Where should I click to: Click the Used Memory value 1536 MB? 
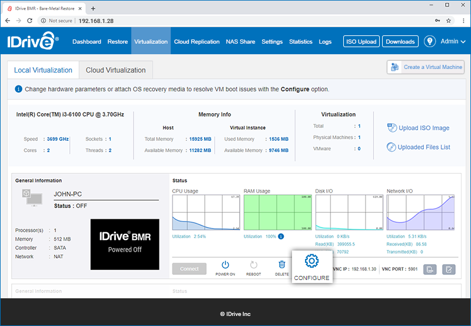point(278,139)
